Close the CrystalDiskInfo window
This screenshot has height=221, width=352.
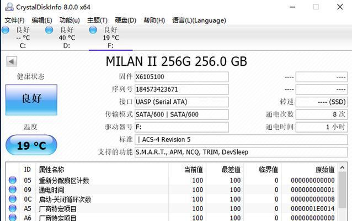(x=340, y=7)
